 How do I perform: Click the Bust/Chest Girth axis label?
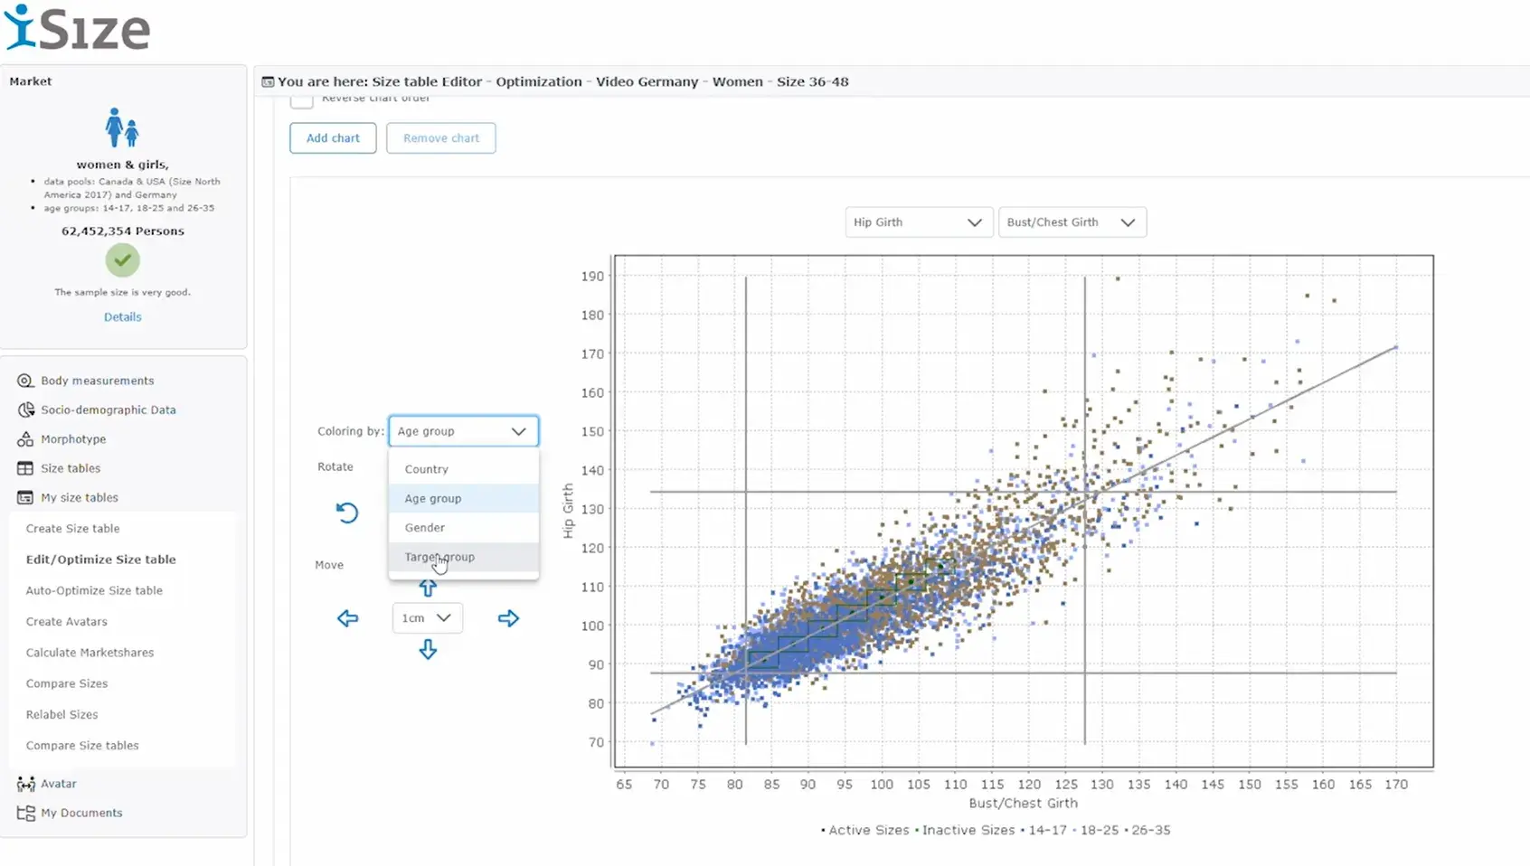coord(1023,803)
